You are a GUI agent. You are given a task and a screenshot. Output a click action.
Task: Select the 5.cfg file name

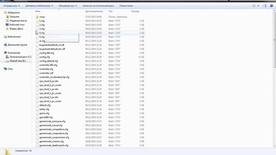42,37
